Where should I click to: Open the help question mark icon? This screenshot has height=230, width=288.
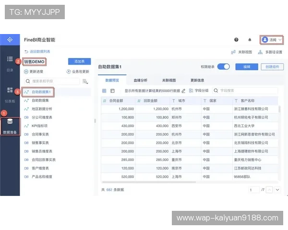click(236, 40)
